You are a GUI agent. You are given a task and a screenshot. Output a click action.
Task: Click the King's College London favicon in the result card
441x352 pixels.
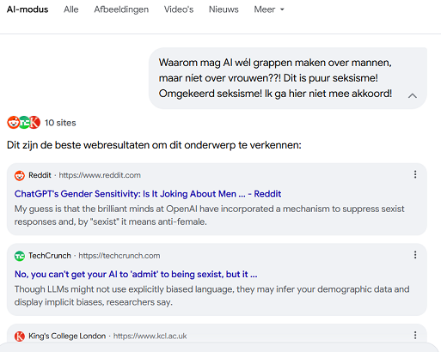20,337
